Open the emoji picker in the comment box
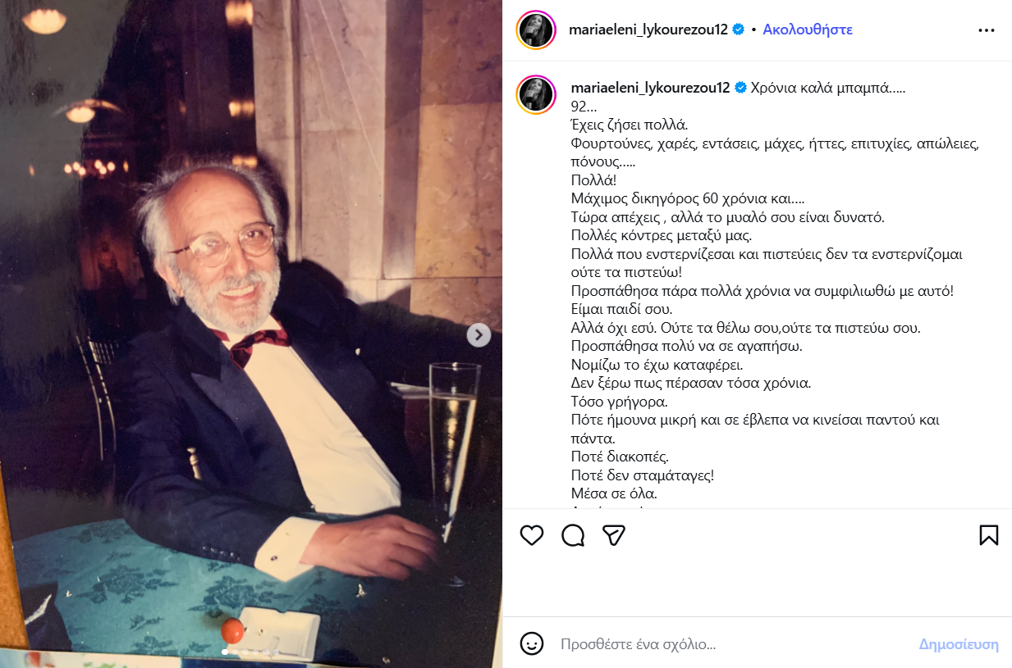The image size is (1012, 668). tap(532, 643)
